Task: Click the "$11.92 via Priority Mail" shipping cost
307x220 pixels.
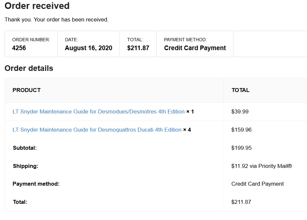Action: [261, 166]
